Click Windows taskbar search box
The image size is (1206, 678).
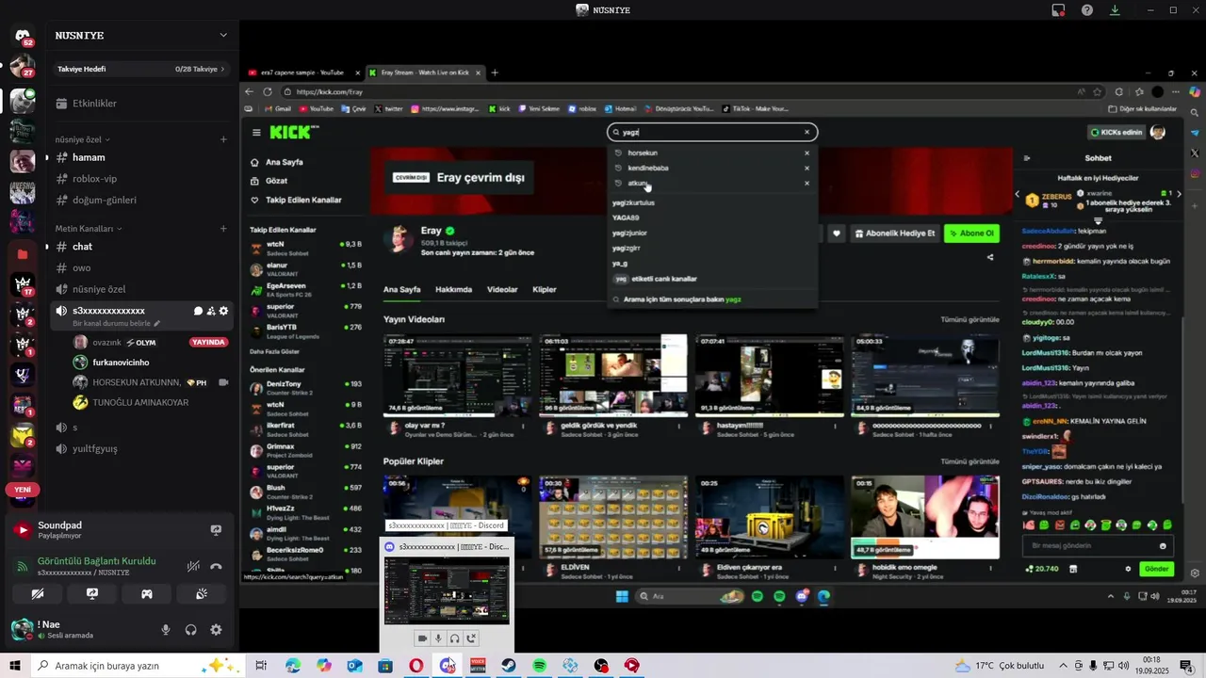(139, 666)
